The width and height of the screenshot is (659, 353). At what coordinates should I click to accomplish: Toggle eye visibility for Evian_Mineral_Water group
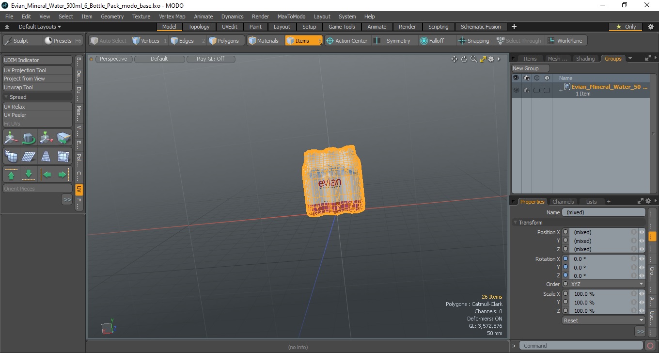click(x=516, y=90)
